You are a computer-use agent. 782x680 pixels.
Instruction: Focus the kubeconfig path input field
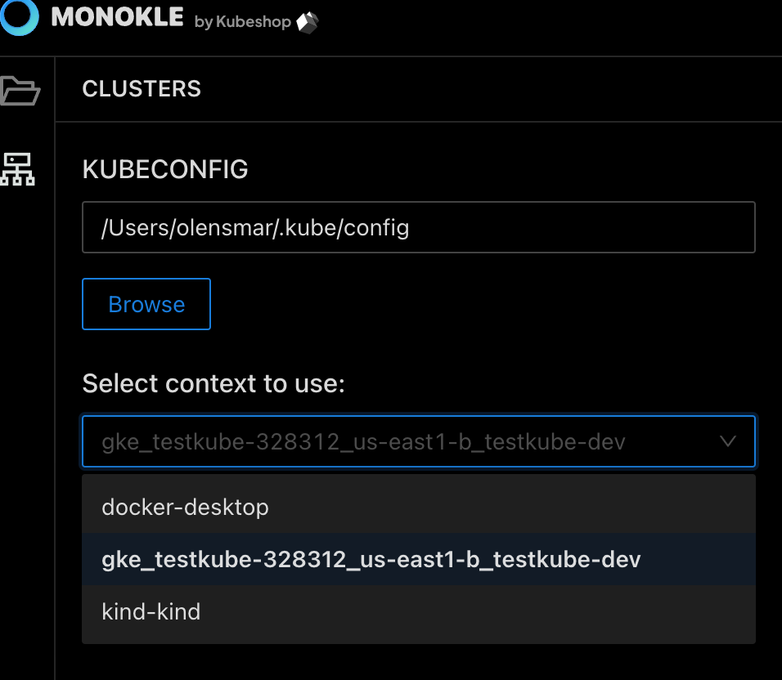coord(419,227)
